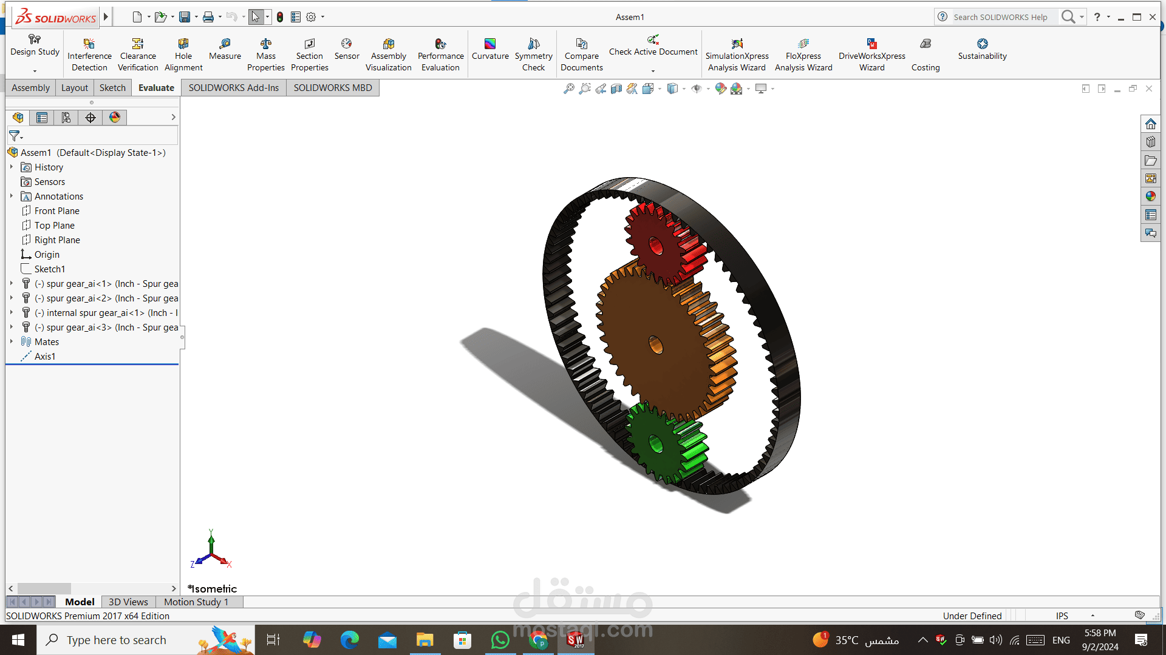1166x655 pixels.
Task: Expand the Annotations folder
Action: pos(12,196)
